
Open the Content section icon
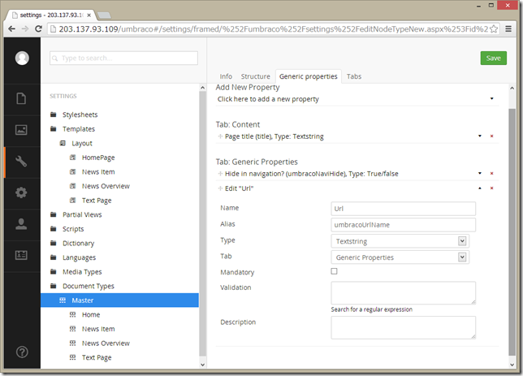[21, 98]
